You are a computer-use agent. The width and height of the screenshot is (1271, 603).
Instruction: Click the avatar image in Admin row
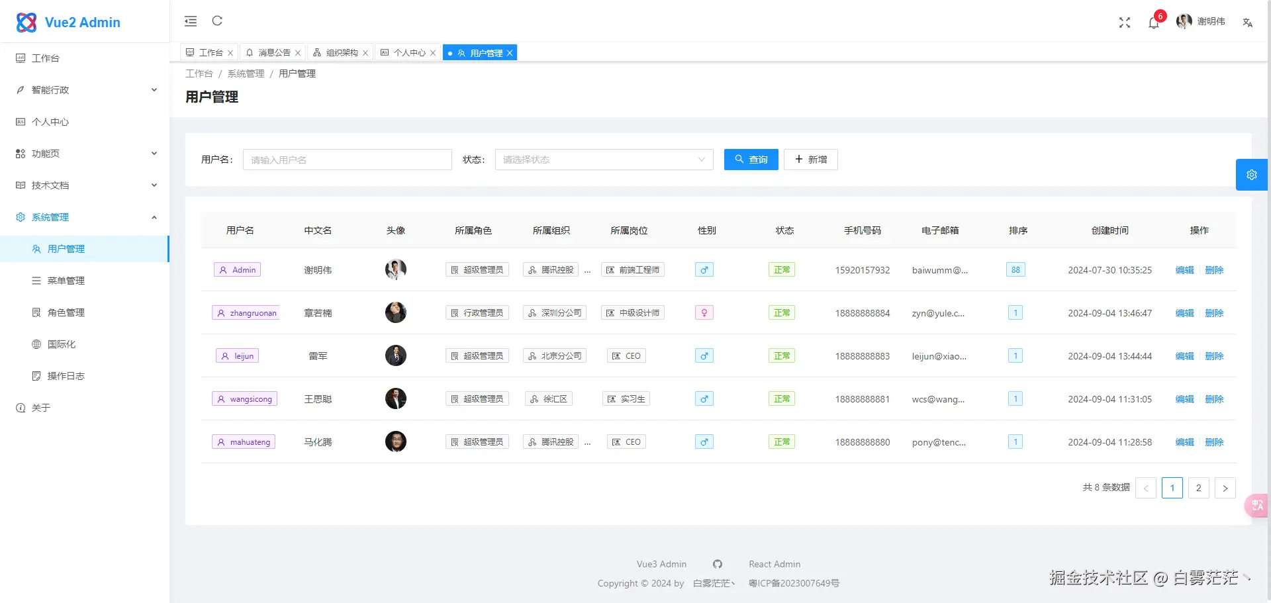(x=396, y=269)
